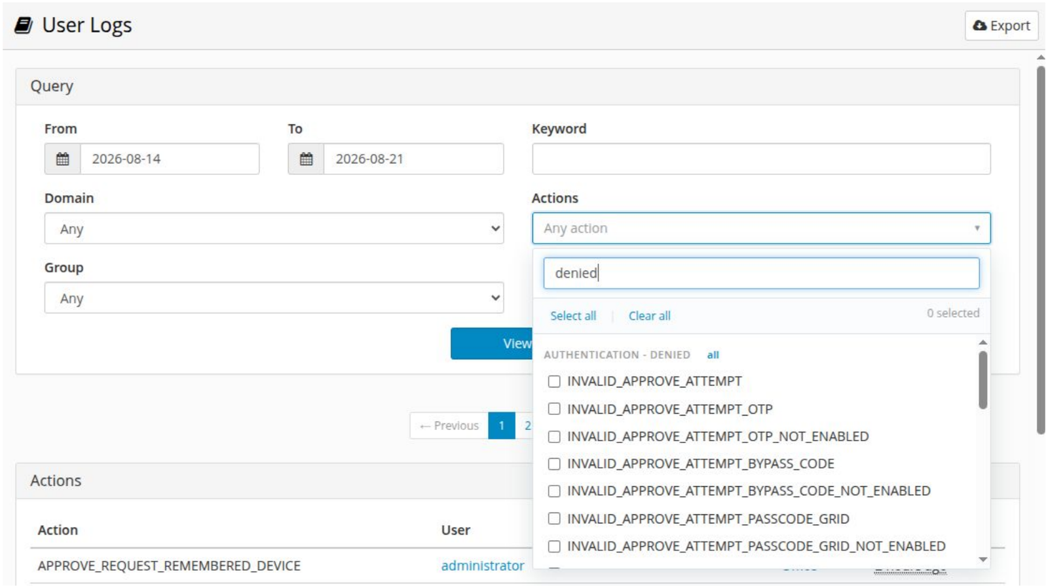Viewport: 1048px width, 588px height.
Task: Click the page vertical scrollbar thumb
Action: pyautogui.click(x=1041, y=250)
